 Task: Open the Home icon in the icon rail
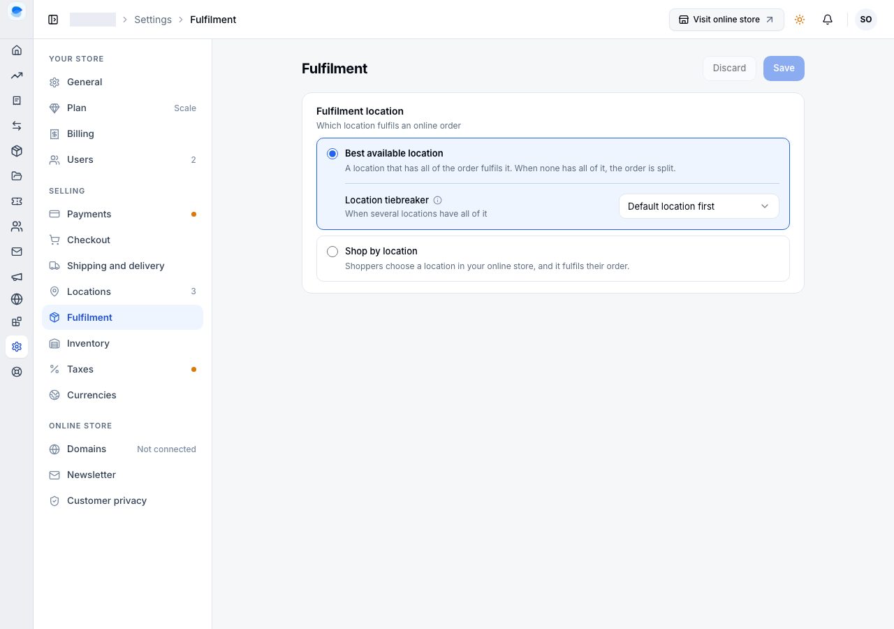[x=17, y=50]
